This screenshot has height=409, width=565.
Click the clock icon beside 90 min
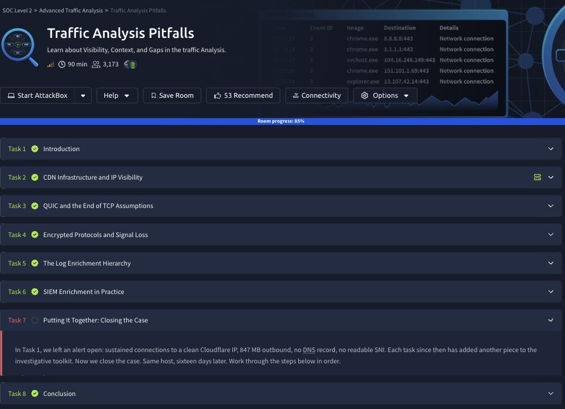point(62,65)
